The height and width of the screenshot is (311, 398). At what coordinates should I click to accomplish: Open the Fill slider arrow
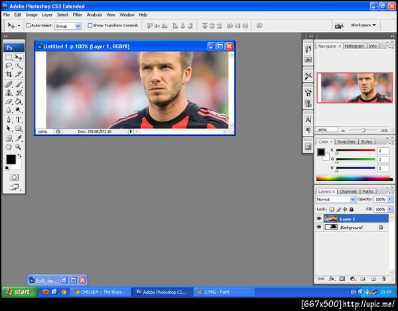[x=390, y=210]
